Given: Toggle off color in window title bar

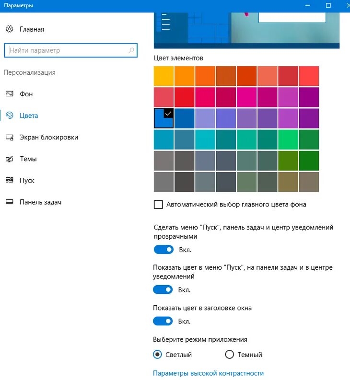Looking at the screenshot, I should tap(163, 321).
